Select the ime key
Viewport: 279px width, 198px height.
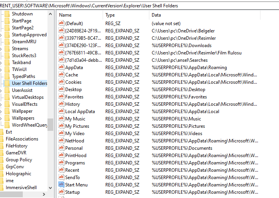point(10,181)
